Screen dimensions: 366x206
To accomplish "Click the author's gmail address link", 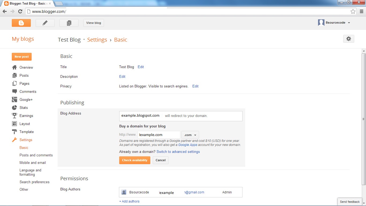I will [194, 192].
